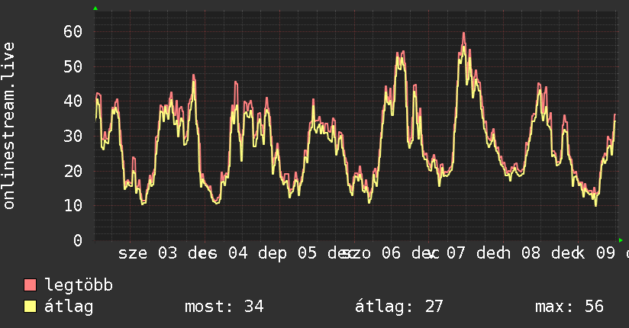629x328 pixels.
Task: Click the y-axis label 20
Action: 73,171
